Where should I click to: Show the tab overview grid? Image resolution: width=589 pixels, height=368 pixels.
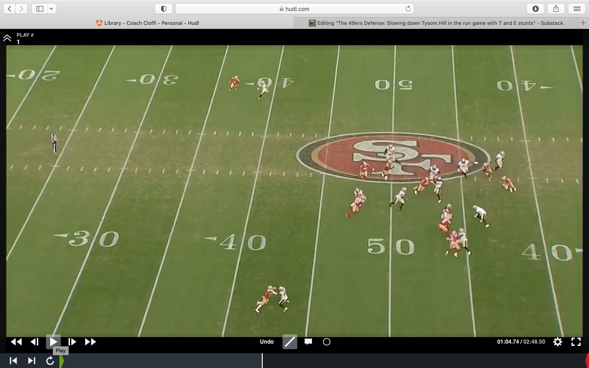577,9
